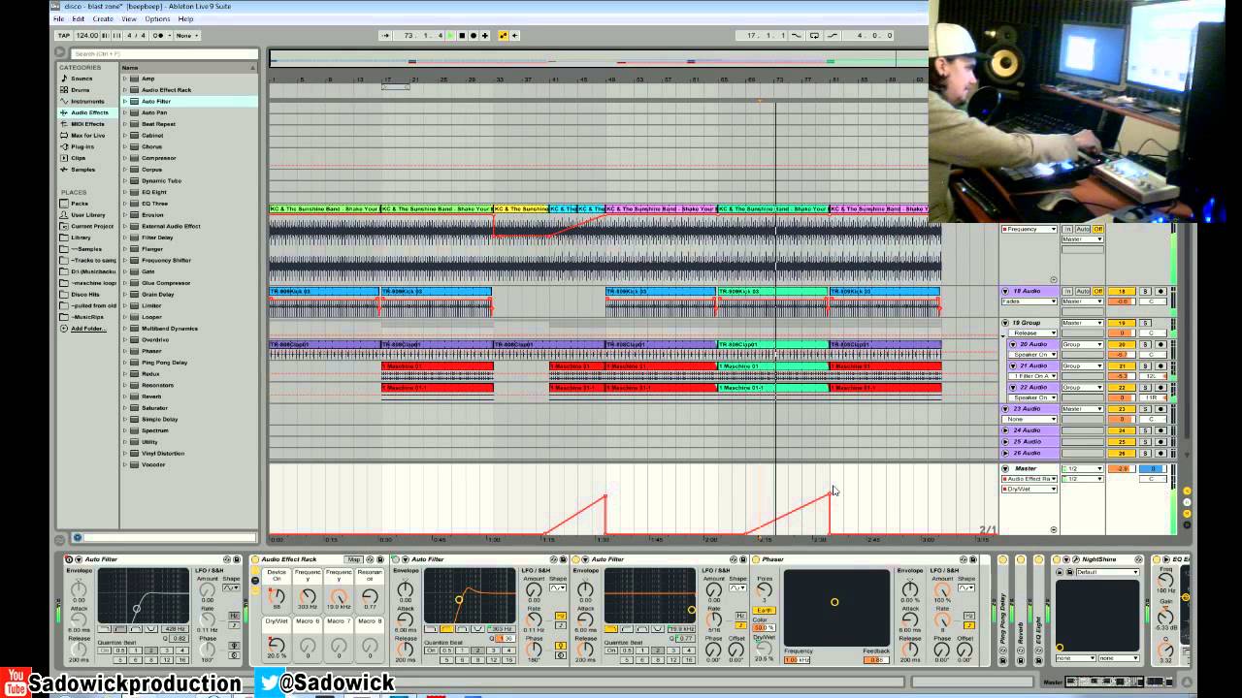Click the Dry/Wet macro knob in rack

[277, 646]
